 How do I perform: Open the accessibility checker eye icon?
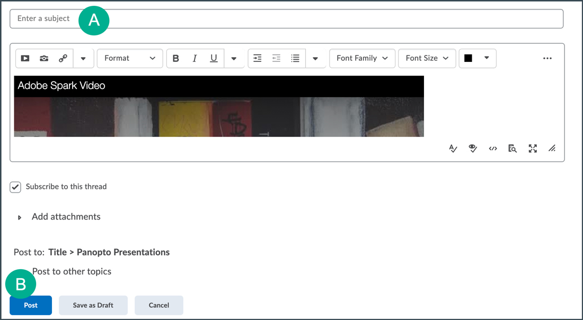(x=473, y=149)
